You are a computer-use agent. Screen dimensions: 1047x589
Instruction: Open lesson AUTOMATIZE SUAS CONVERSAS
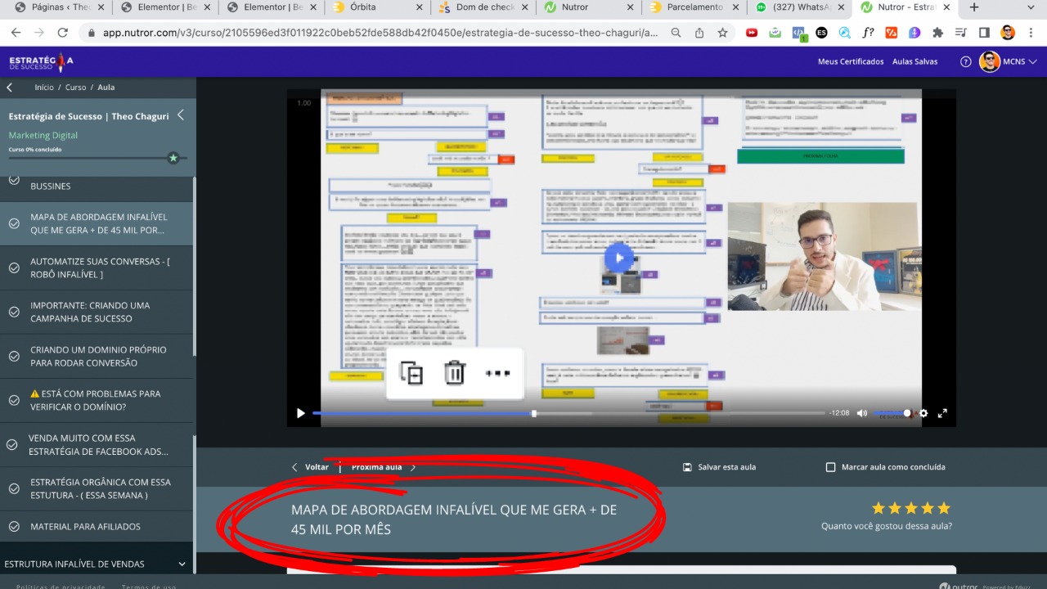tap(97, 268)
